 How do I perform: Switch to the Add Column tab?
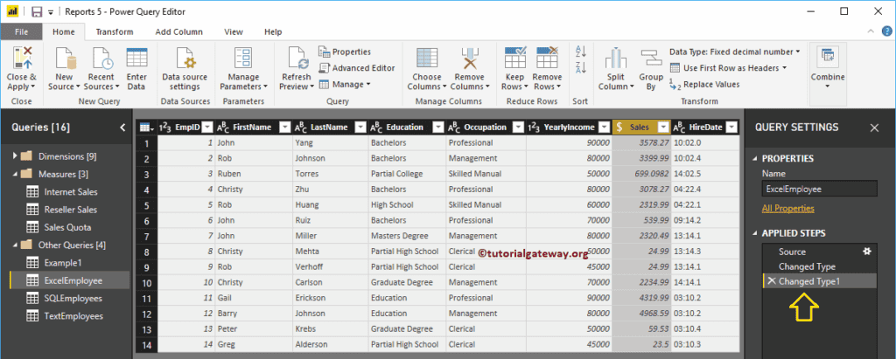pyautogui.click(x=178, y=32)
